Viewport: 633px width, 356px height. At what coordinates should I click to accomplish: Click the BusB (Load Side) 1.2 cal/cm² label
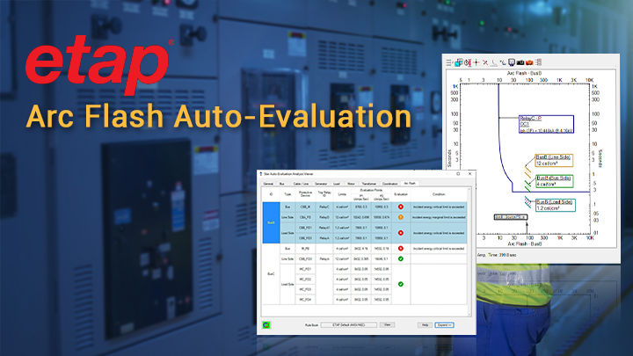(x=555, y=205)
